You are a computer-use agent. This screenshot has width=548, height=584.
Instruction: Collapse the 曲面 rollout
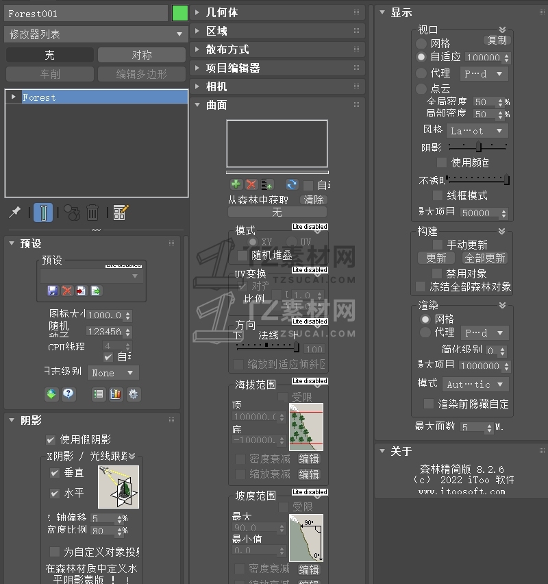point(277,105)
